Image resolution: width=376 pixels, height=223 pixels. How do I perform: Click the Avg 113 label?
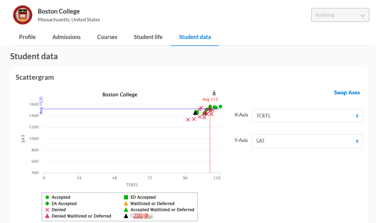click(210, 99)
